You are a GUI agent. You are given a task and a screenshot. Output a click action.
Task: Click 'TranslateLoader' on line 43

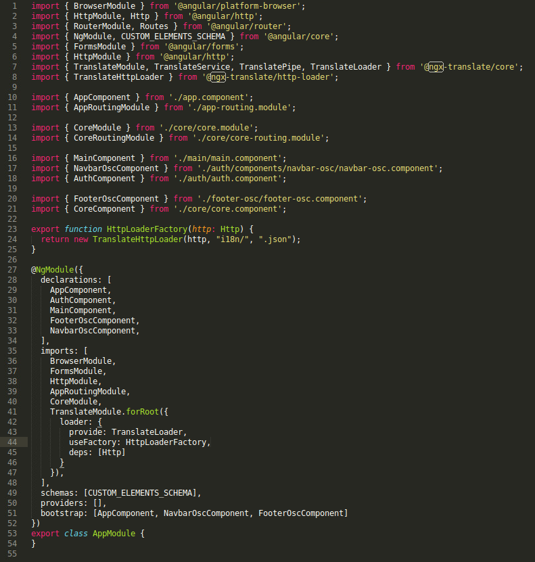click(147, 432)
